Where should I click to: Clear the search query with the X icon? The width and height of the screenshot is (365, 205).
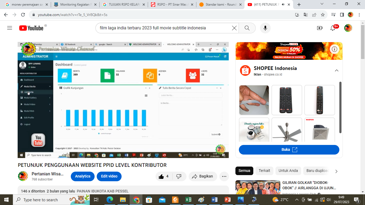pyautogui.click(x=234, y=28)
